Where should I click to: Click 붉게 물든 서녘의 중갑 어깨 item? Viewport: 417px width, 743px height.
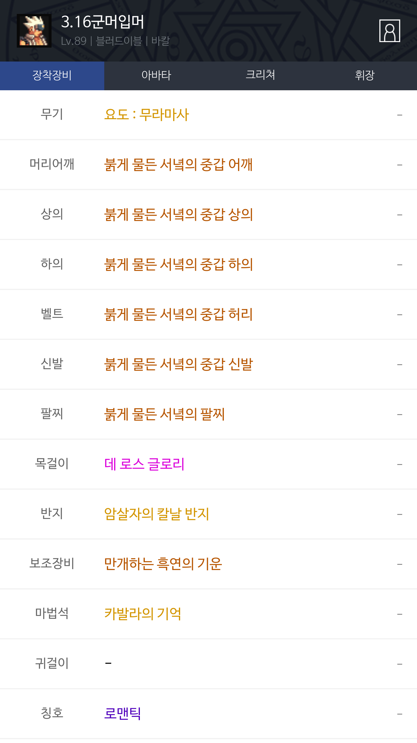(x=178, y=165)
